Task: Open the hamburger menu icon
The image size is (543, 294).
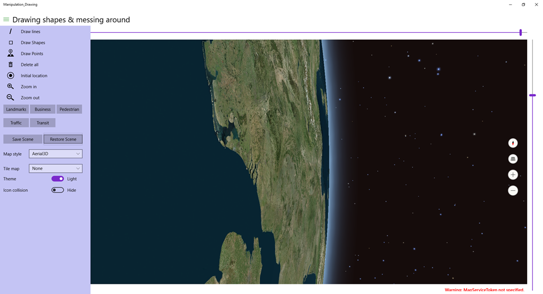Action: (6, 20)
